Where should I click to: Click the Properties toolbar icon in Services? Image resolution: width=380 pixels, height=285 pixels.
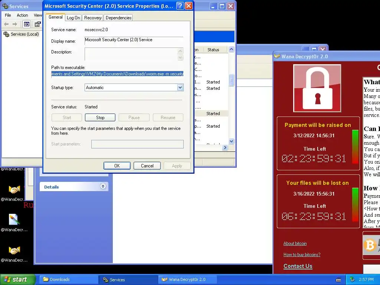(x=37, y=24)
